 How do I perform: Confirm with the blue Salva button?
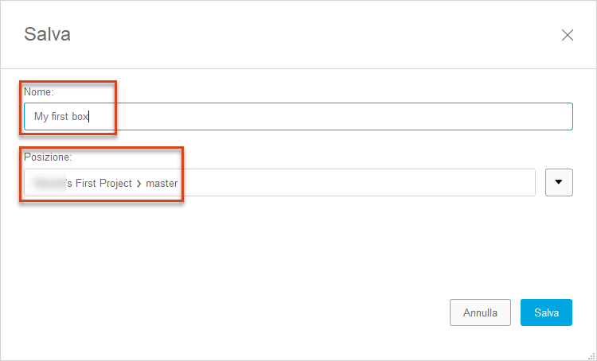pos(546,312)
